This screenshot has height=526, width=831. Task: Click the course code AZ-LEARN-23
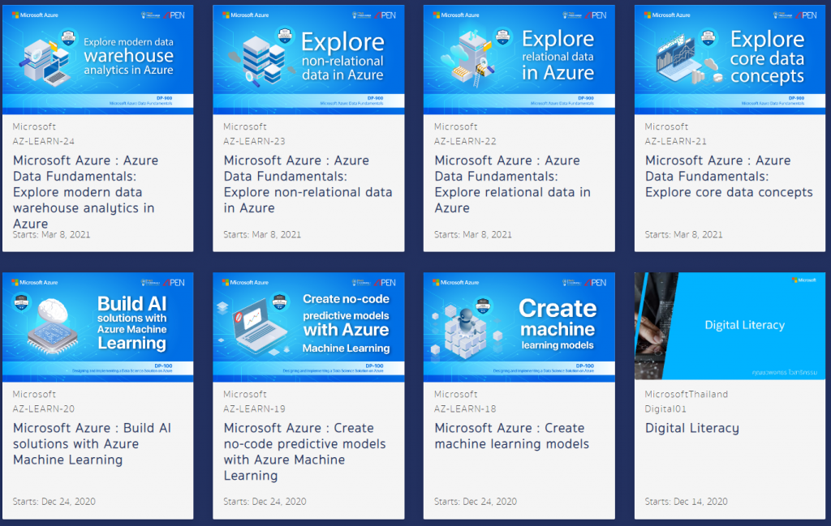254,141
